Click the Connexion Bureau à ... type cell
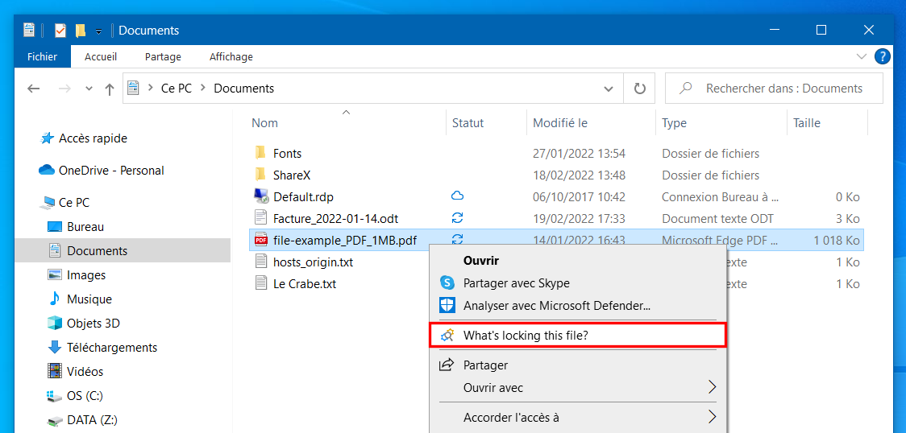The height and width of the screenshot is (433, 906). click(720, 197)
